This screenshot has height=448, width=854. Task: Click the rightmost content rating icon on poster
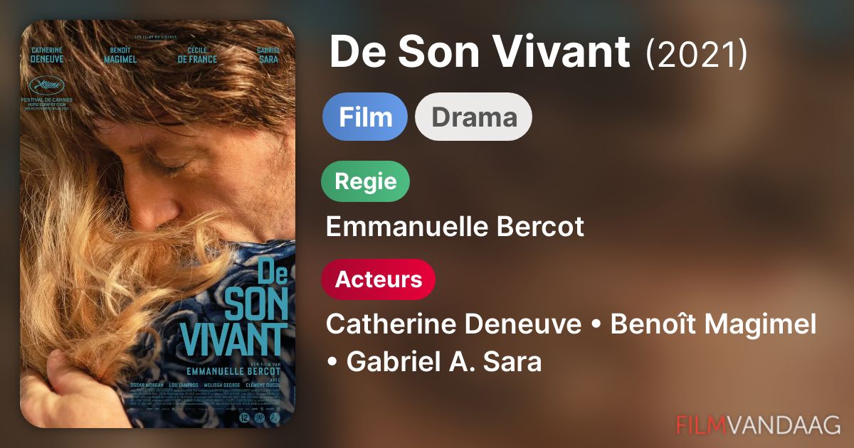275,417
